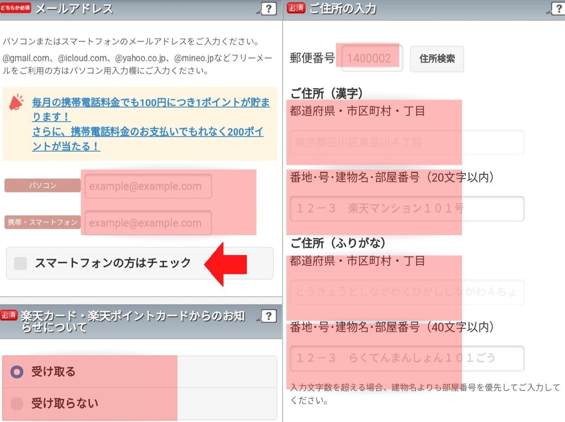Click the kanji 番地・号・建物名 field (20文字以内)
Viewport: 565px width, 422px height.
pyautogui.click(x=407, y=208)
